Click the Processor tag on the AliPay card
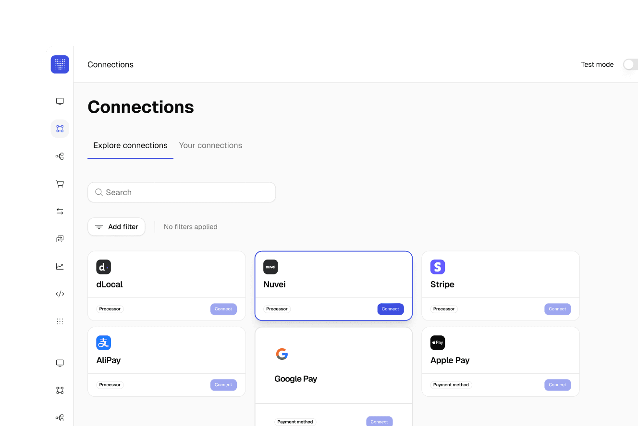The height and width of the screenshot is (426, 638). pos(110,385)
